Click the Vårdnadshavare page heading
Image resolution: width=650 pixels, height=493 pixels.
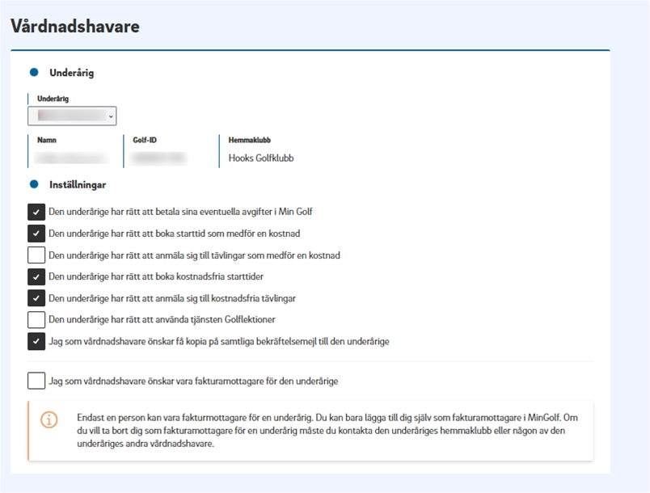[x=75, y=26]
